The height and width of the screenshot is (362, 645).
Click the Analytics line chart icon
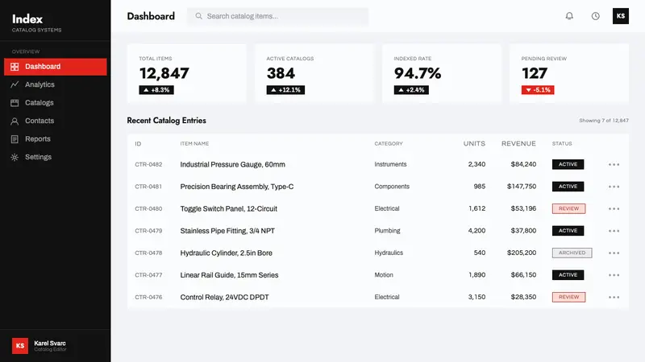coord(15,84)
